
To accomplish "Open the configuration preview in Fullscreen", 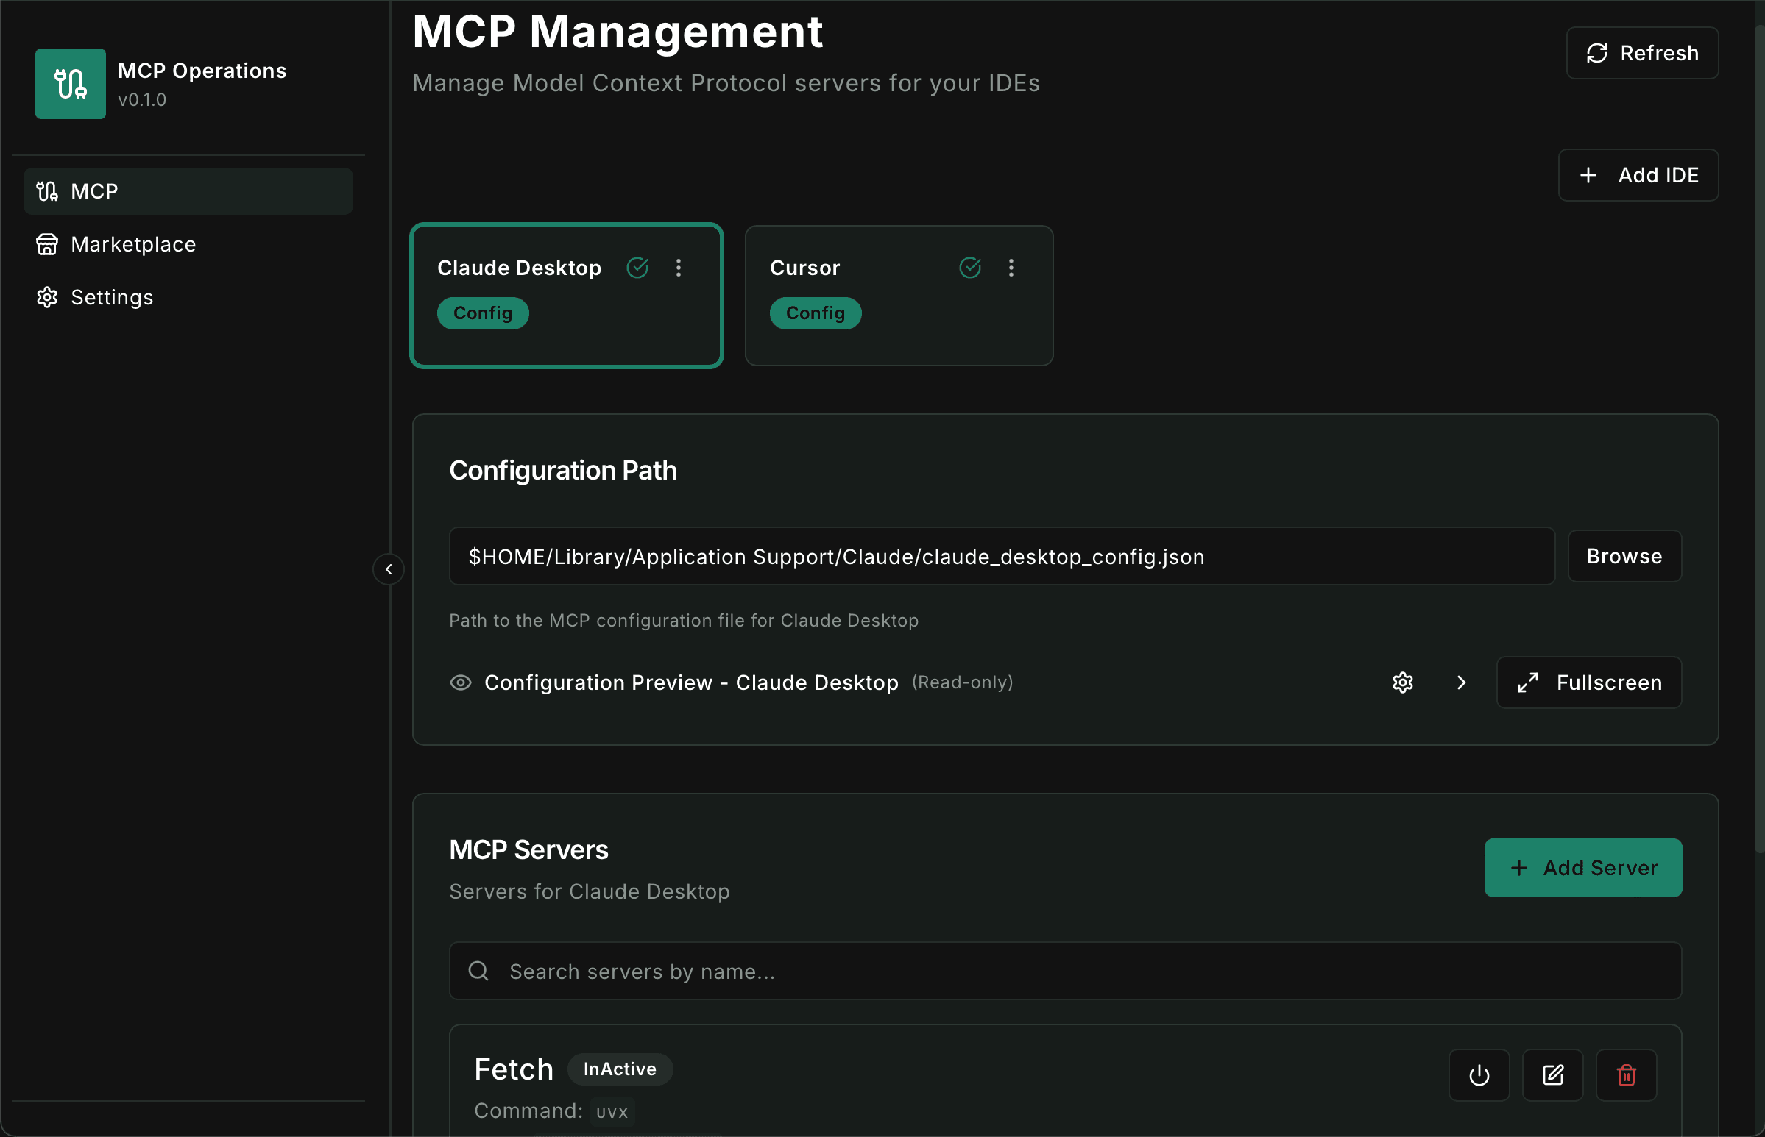I will click(1589, 682).
